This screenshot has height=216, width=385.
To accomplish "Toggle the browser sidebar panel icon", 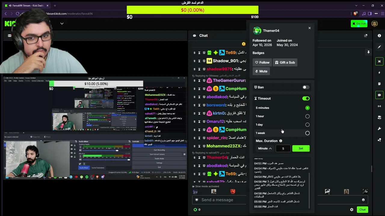I will pos(370,13).
